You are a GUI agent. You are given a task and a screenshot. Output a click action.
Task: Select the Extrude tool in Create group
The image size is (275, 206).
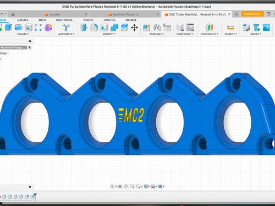pos(8,27)
